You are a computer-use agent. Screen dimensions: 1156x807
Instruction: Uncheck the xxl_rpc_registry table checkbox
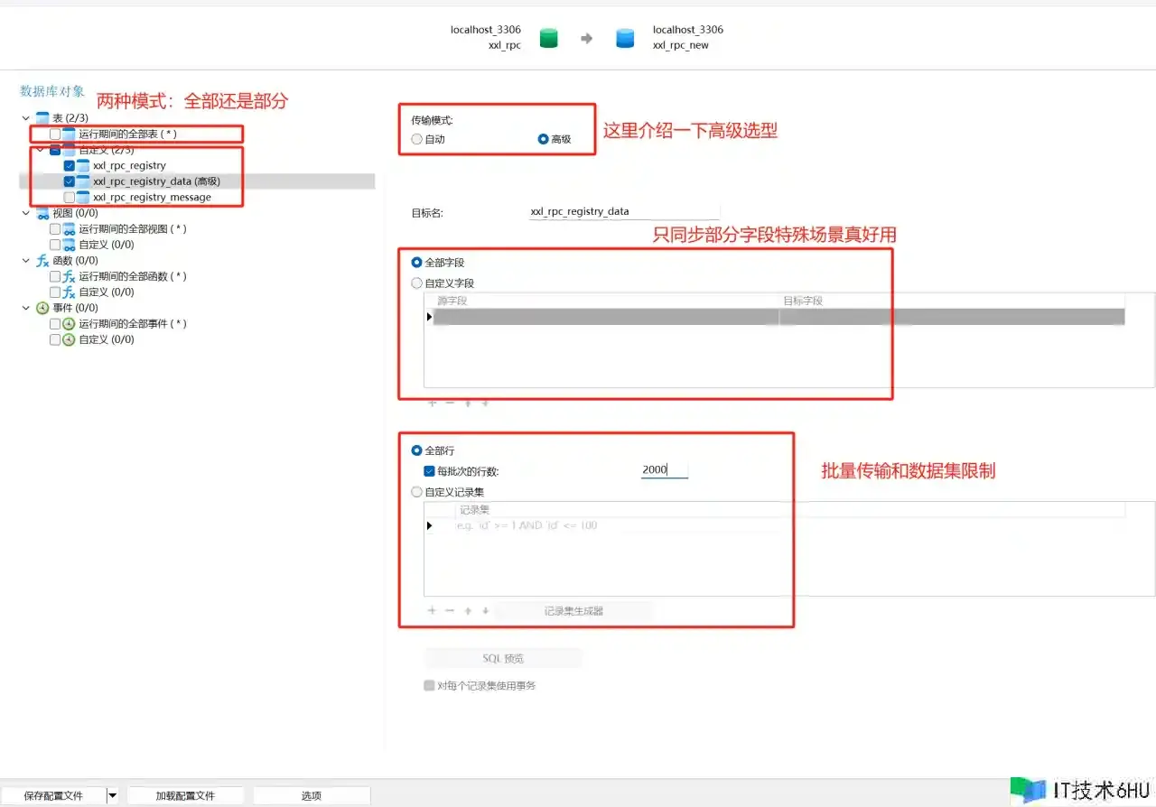coord(70,166)
